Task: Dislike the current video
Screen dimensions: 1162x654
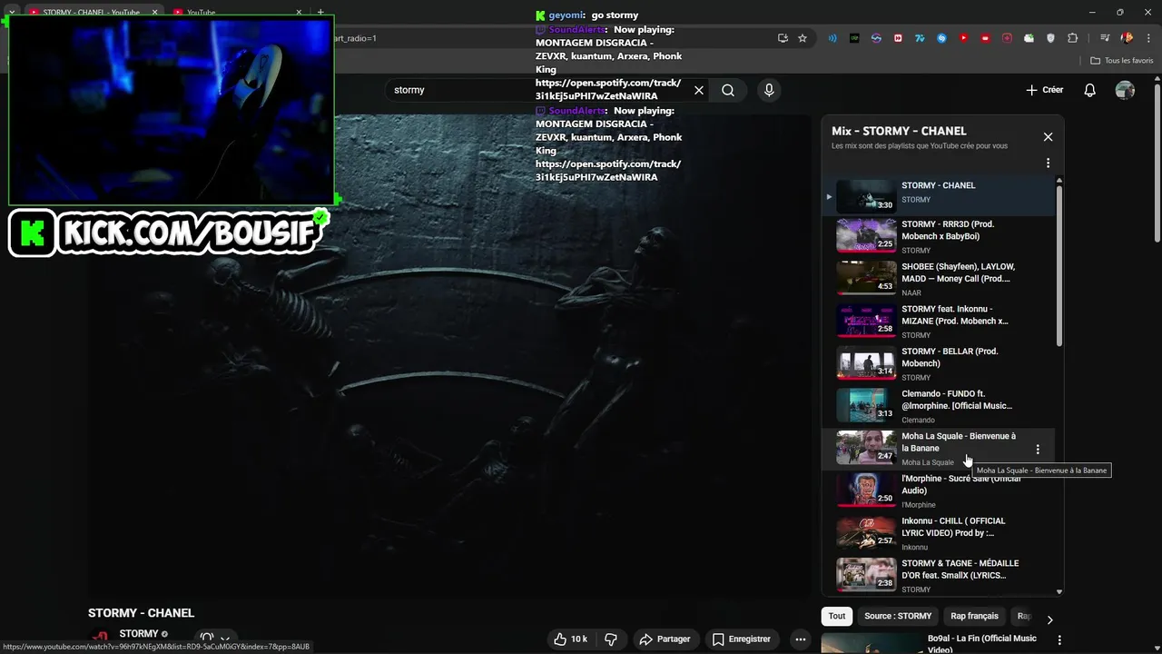Action: [x=611, y=639]
